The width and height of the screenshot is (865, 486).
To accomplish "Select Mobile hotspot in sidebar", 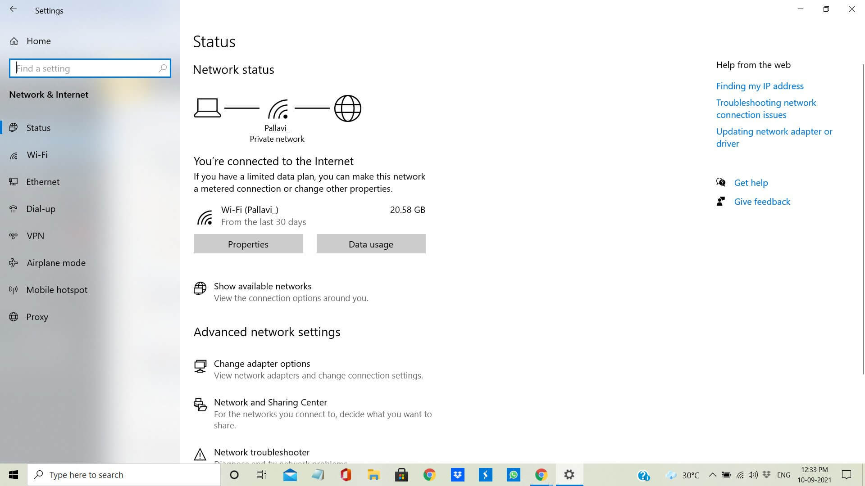I will [57, 290].
